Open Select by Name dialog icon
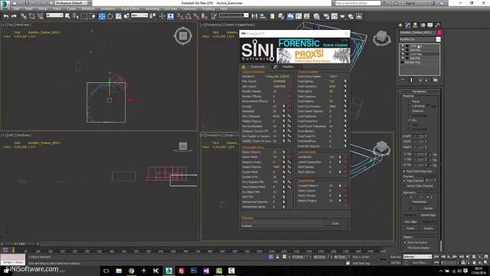 click(x=76, y=16)
